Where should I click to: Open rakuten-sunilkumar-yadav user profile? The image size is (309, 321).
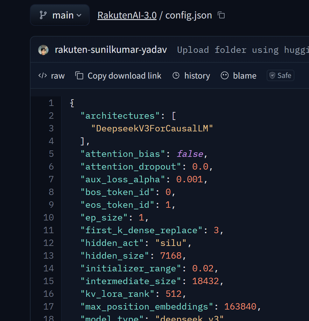[111, 50]
